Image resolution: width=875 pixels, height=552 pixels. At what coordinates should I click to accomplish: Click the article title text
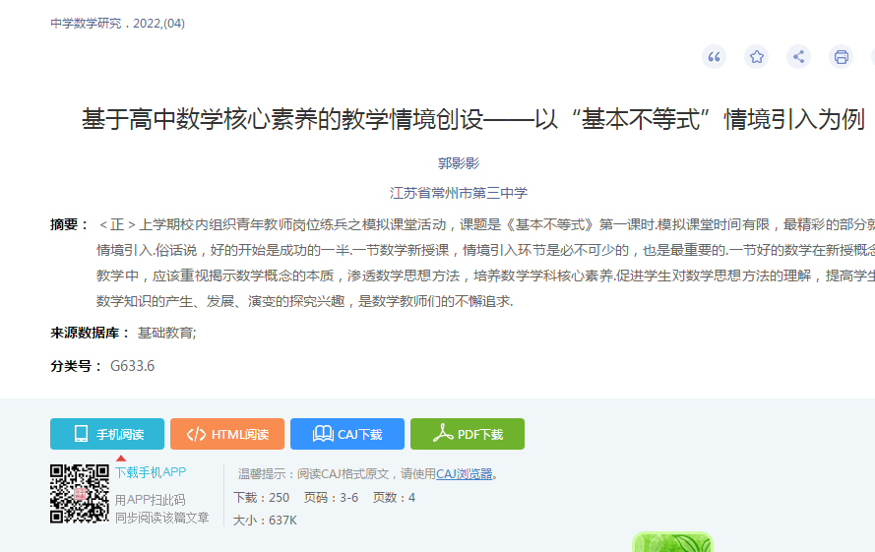pyautogui.click(x=473, y=119)
